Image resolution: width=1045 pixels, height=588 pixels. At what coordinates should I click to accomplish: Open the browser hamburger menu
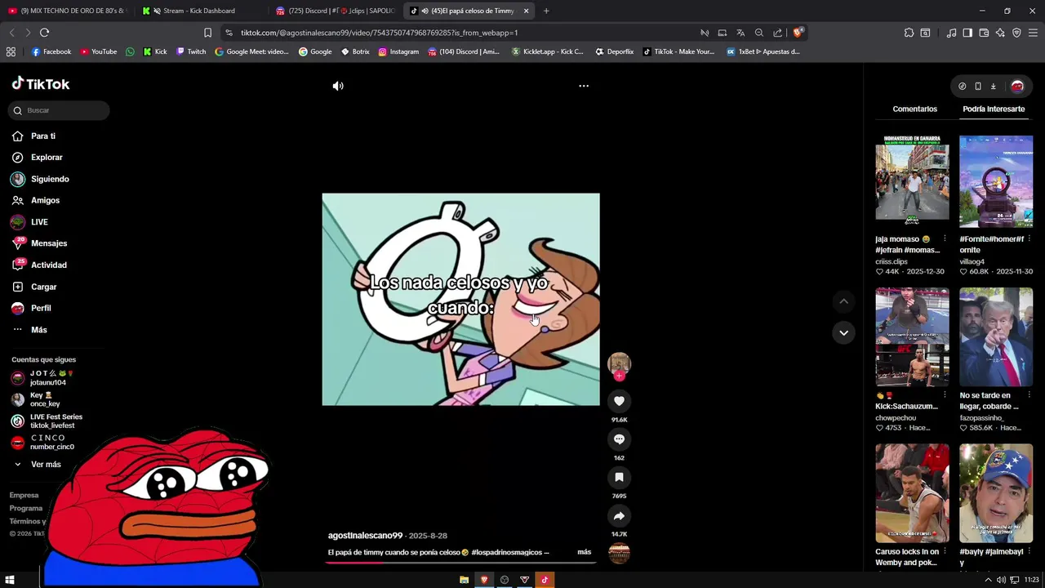(x=1033, y=33)
